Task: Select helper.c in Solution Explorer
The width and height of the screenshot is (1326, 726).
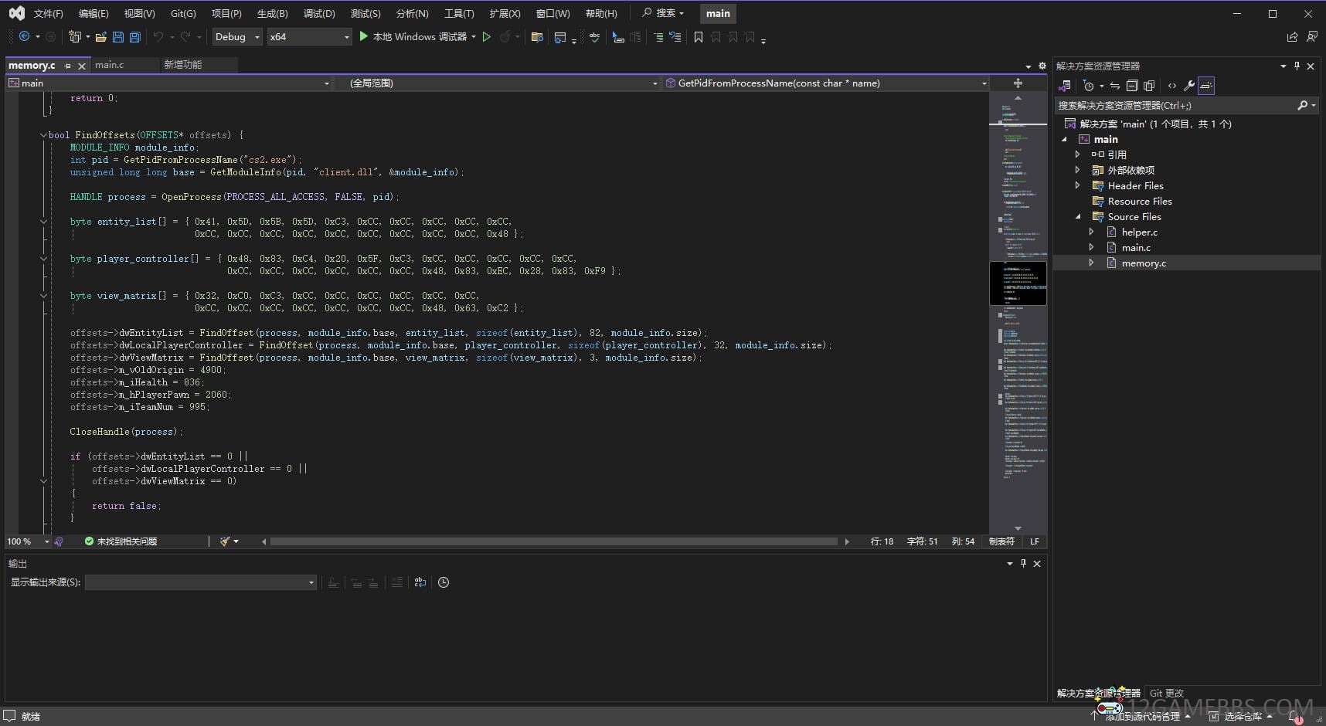Action: [1140, 232]
